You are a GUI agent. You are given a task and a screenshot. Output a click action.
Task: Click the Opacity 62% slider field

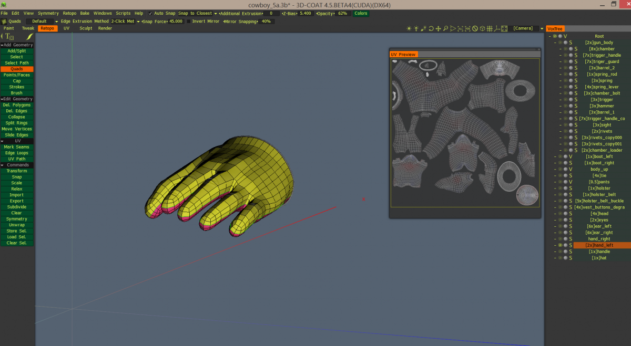click(x=342, y=13)
